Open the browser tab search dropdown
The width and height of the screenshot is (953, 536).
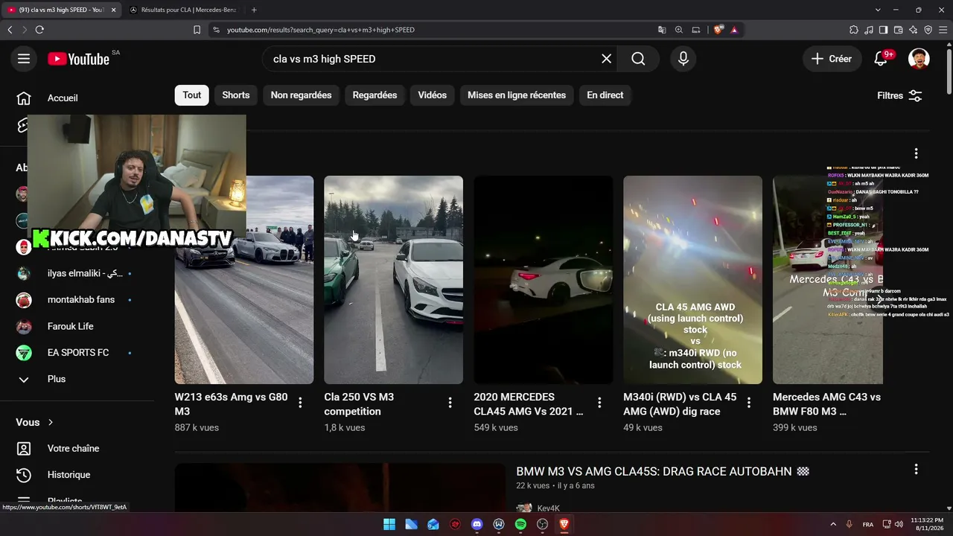point(878,10)
